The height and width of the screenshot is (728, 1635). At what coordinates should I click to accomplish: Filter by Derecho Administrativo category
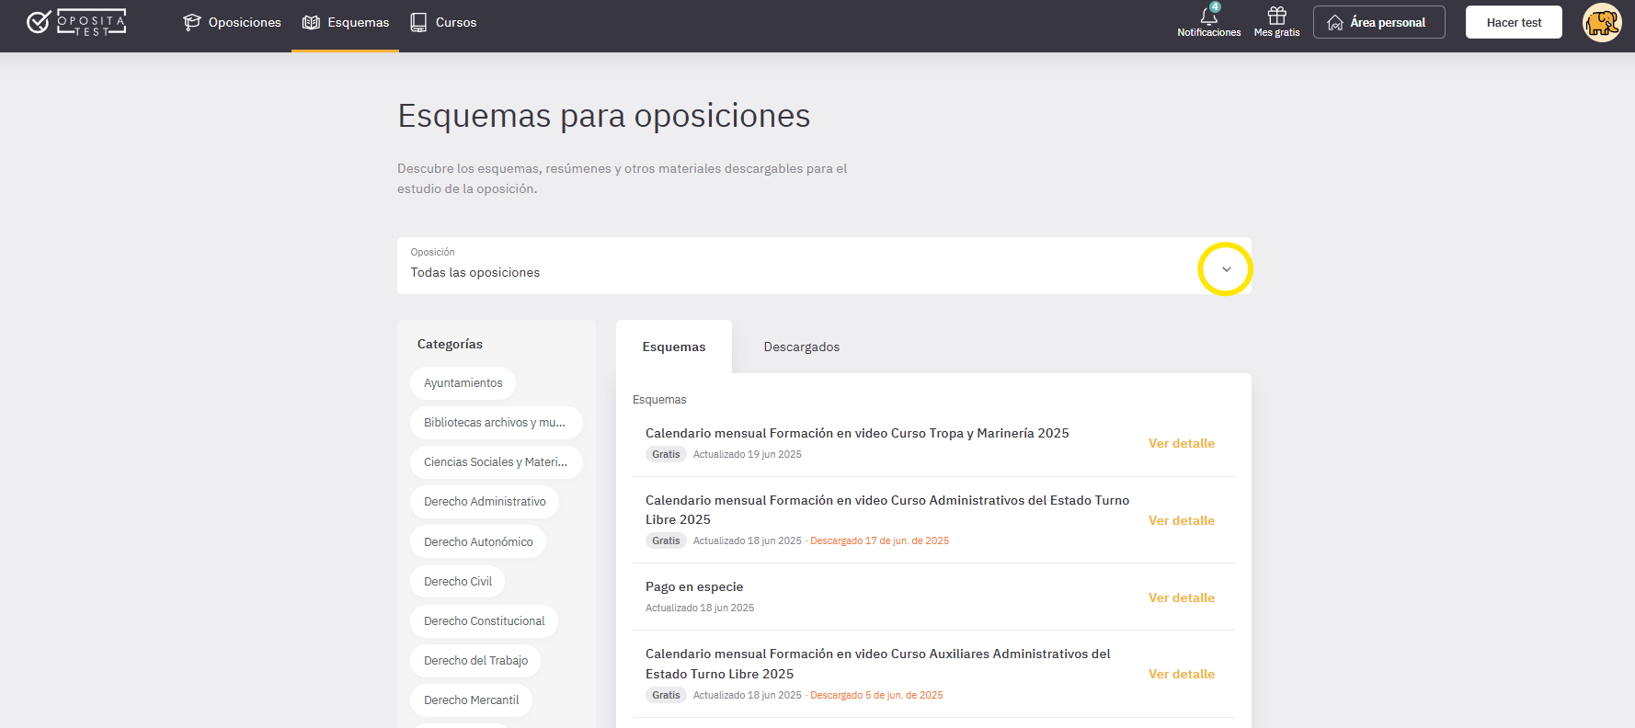pyautogui.click(x=485, y=502)
